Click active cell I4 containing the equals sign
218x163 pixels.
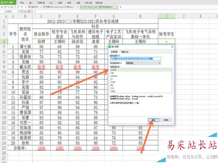[x=167, y=42]
